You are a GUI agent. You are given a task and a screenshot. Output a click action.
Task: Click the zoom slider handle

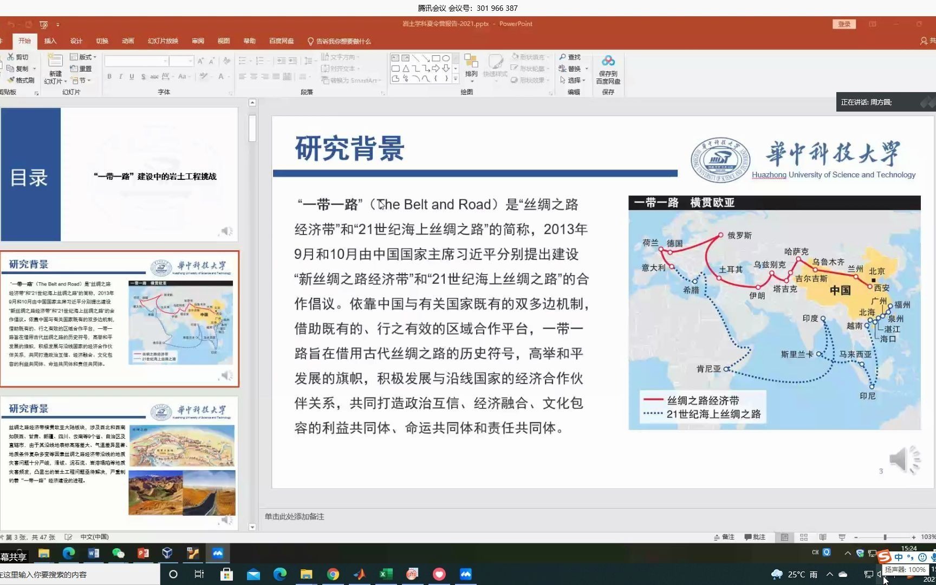pyautogui.click(x=885, y=537)
